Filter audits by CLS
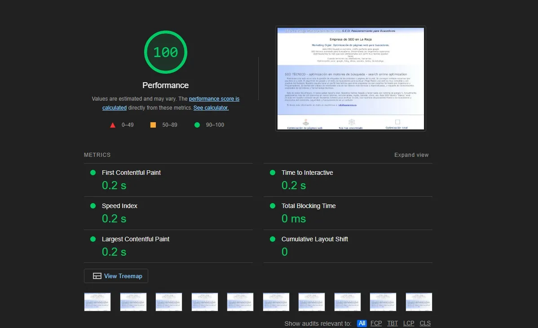Image resolution: width=538 pixels, height=328 pixels. point(425,323)
